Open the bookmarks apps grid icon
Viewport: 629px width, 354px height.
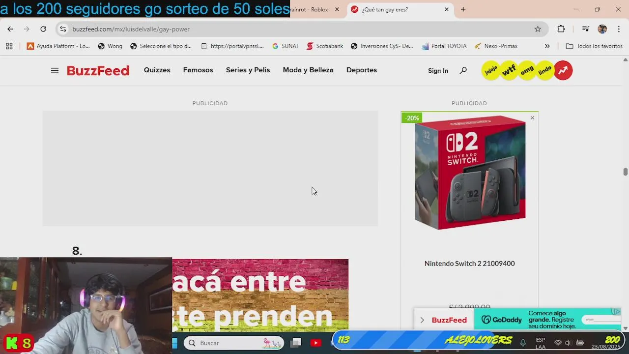9,46
